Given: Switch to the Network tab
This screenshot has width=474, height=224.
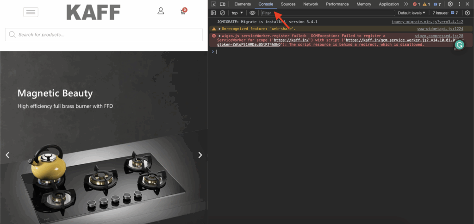Looking at the screenshot, I should coord(311,4).
